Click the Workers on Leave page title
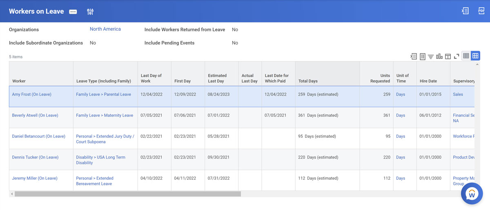Viewport: 490px width, 210px height. point(36,11)
